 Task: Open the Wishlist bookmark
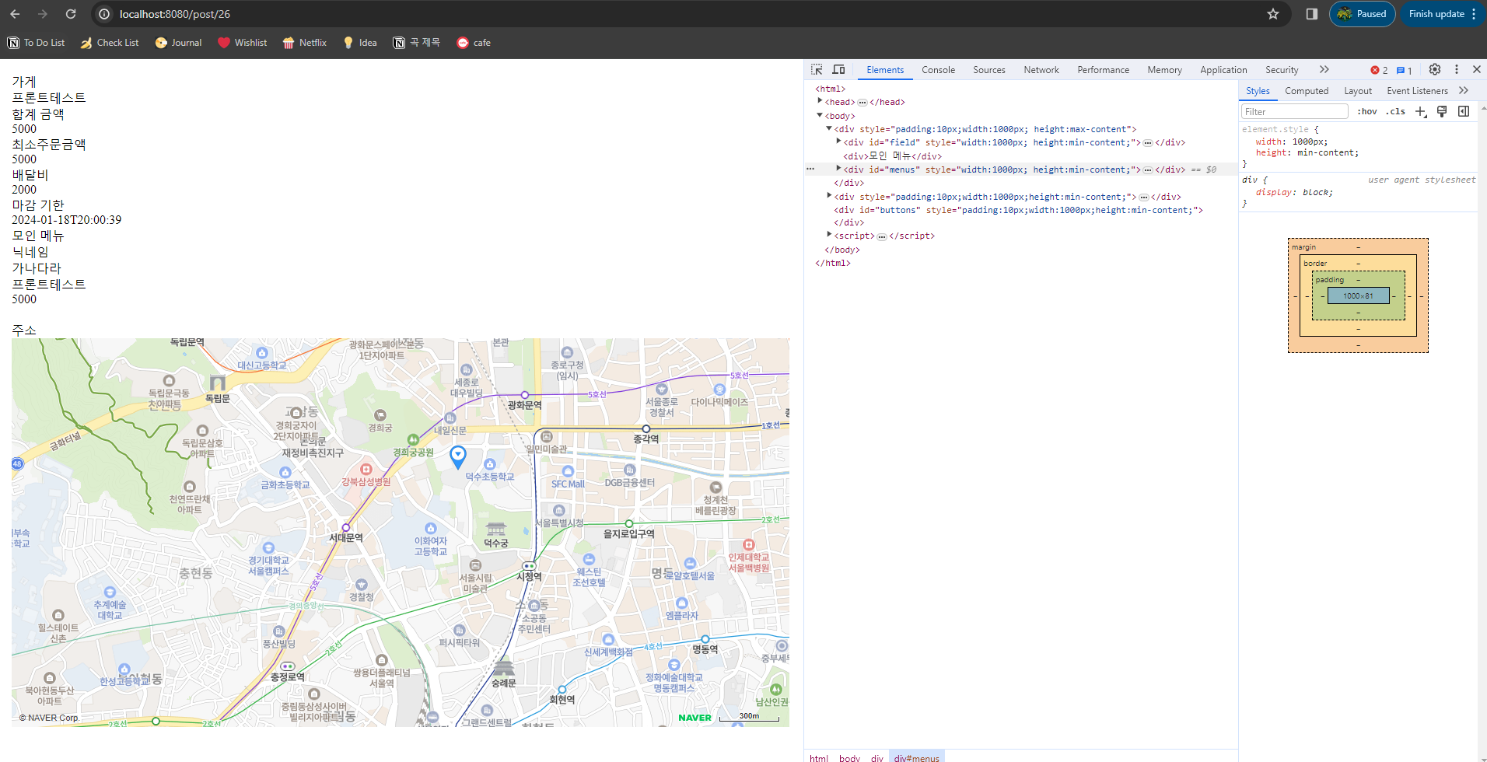[242, 43]
